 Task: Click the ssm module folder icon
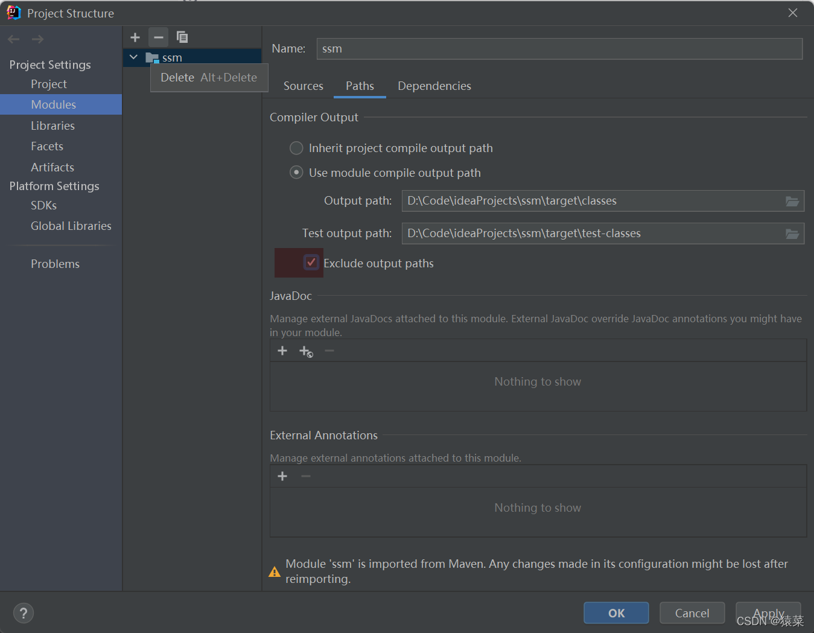click(152, 58)
